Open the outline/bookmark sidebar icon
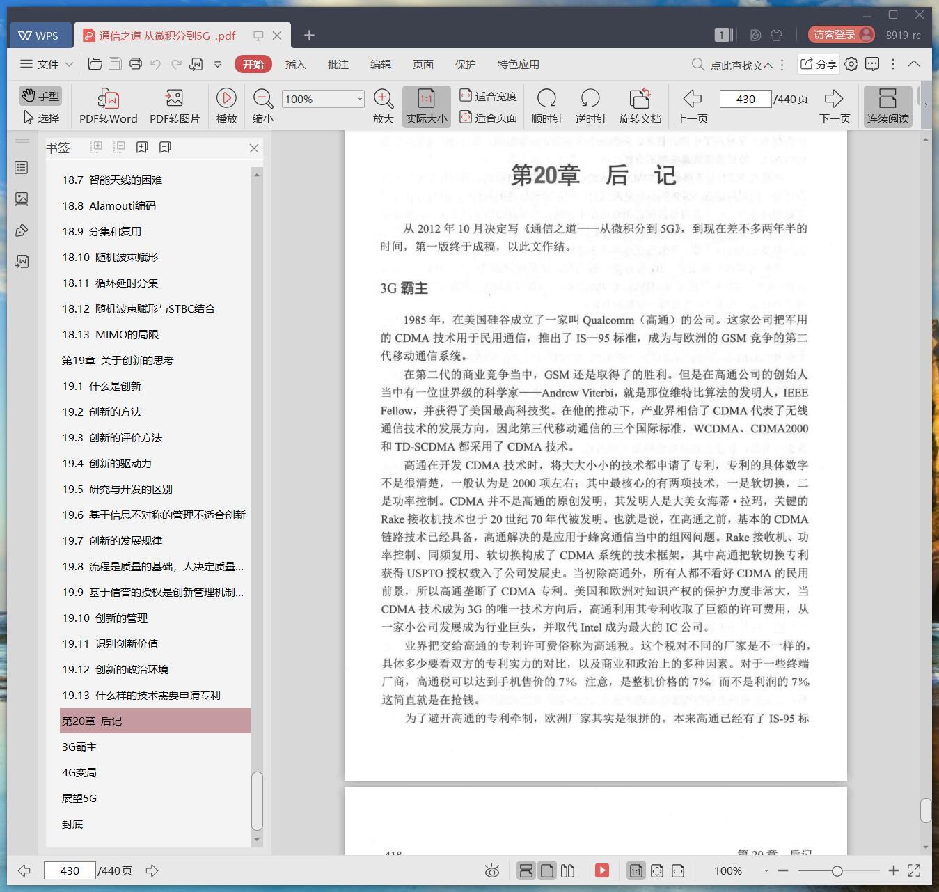This screenshot has width=939, height=892. click(x=22, y=167)
